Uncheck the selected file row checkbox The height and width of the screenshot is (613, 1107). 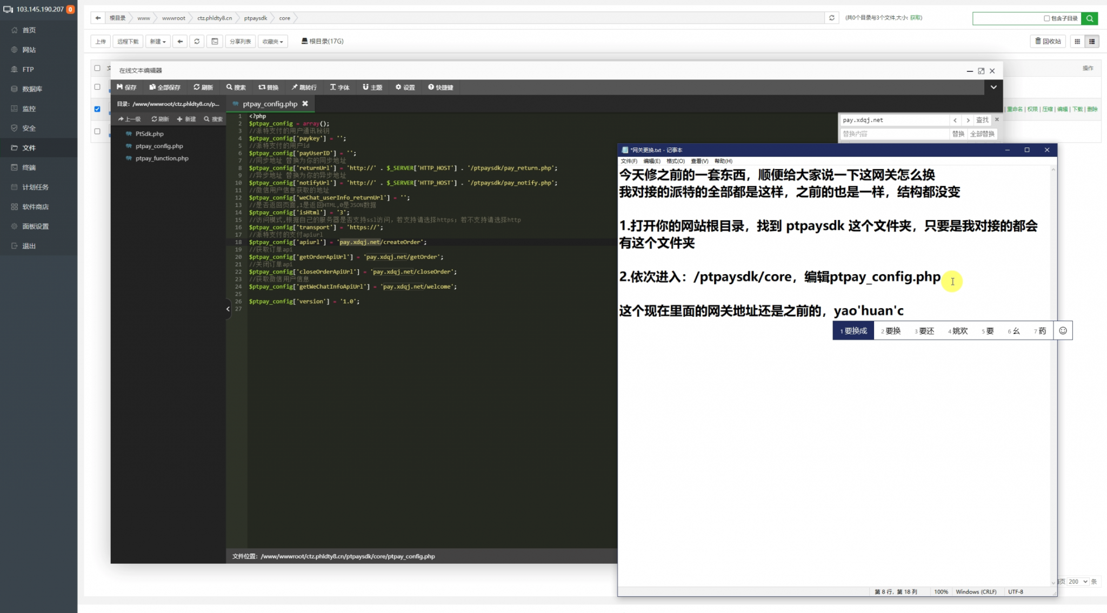(97, 109)
